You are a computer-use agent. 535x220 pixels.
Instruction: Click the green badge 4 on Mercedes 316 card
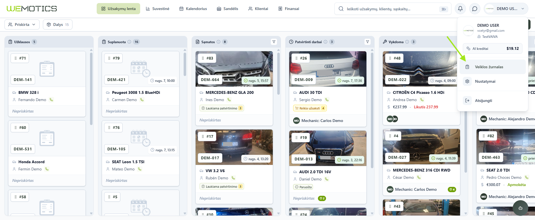pos(452,189)
